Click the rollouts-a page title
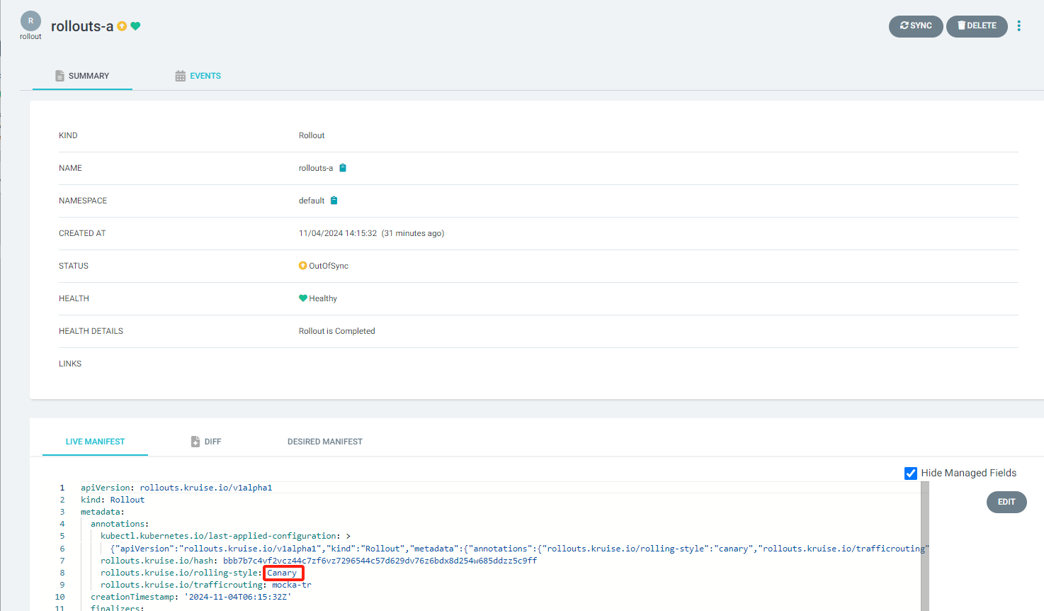1044x611 pixels. pyautogui.click(x=82, y=26)
